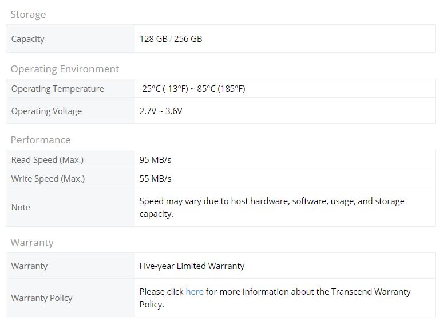Click the Operating Temperature label
Screen dimensions: 447x324
tap(58, 89)
